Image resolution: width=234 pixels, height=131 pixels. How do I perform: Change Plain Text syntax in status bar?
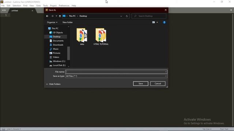(x=224, y=129)
